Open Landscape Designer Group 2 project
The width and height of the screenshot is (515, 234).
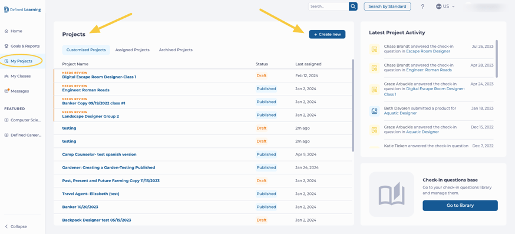(x=90, y=116)
